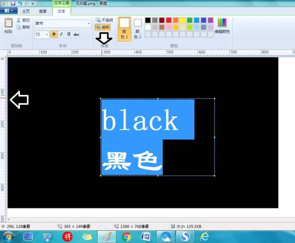The image size is (295, 243).
Task: Select the Cut scissors icon
Action: coord(19,20)
